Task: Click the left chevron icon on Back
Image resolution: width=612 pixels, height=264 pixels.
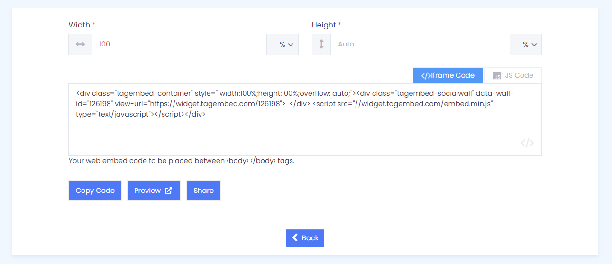Action: point(295,238)
